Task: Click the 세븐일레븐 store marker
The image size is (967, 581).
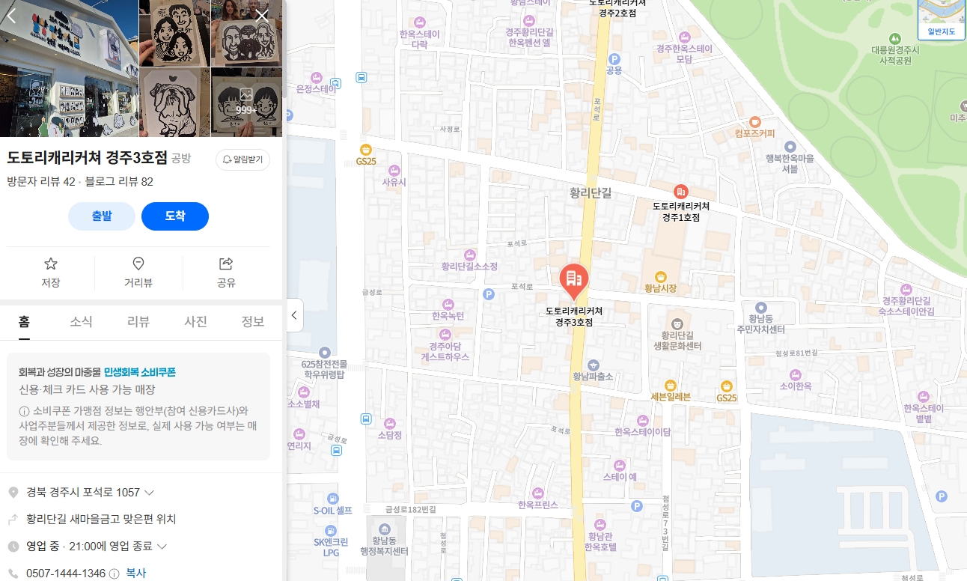Action: pyautogui.click(x=671, y=385)
